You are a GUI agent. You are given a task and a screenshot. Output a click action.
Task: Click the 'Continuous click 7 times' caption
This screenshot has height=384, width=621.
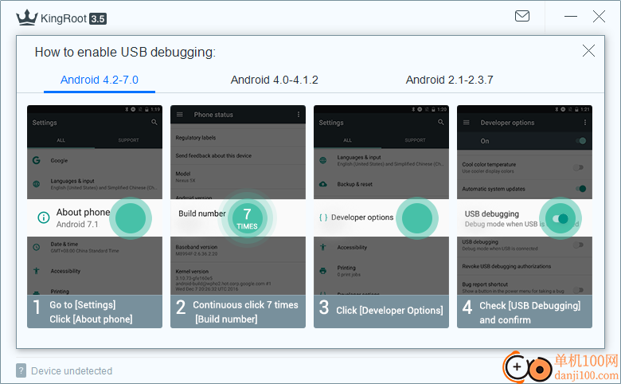[x=245, y=305]
